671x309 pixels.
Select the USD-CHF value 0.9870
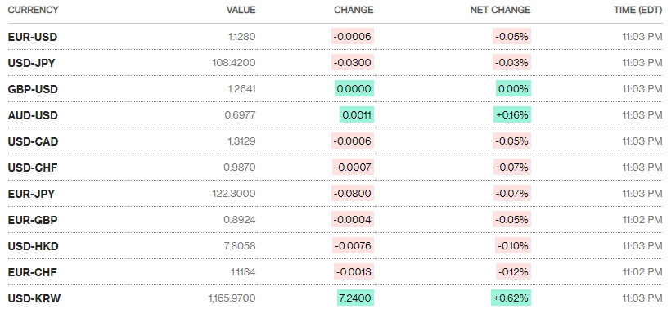[x=240, y=168]
